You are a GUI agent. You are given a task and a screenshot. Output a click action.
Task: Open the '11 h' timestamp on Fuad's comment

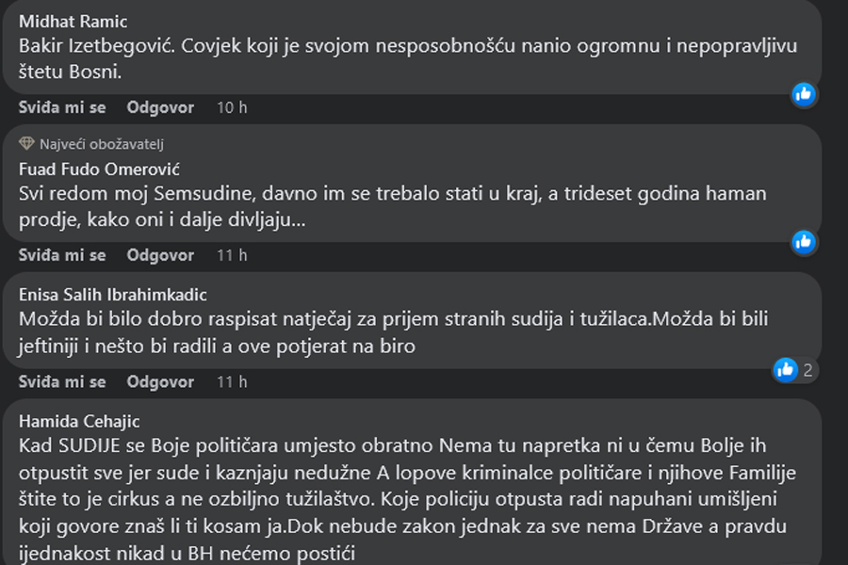pos(232,255)
